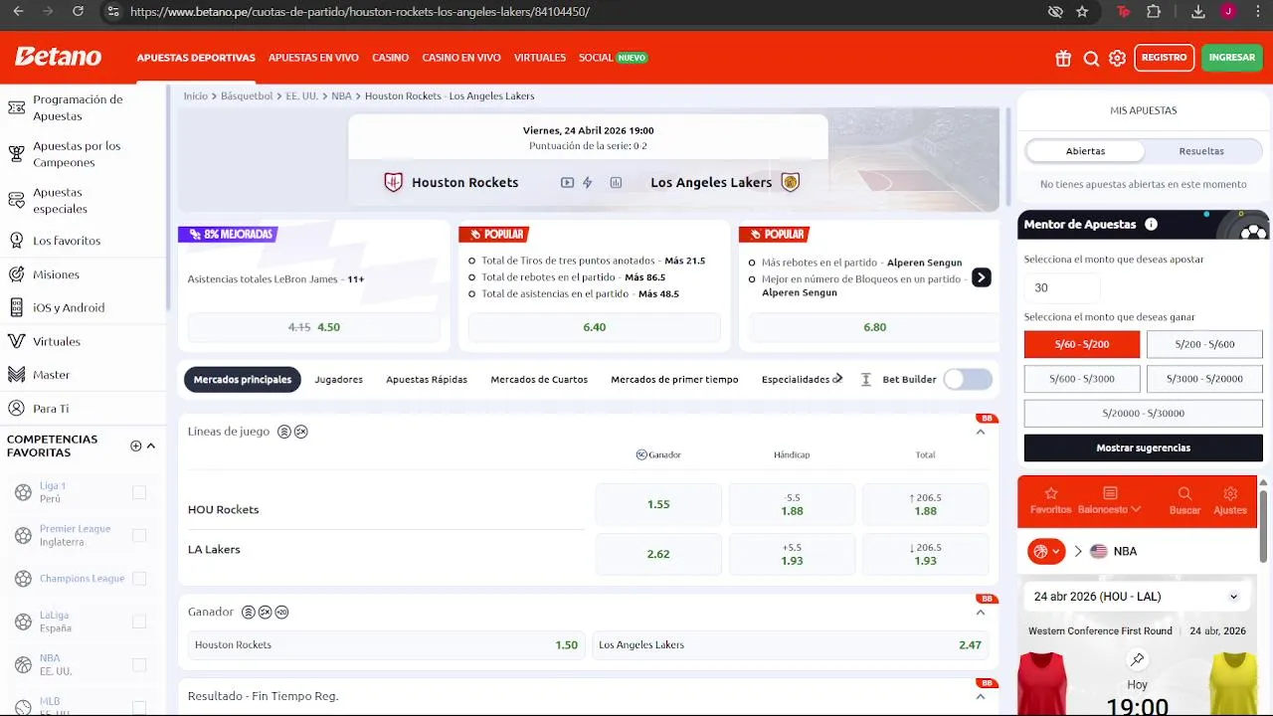Open the statistics icon in match header
Image resolution: width=1273 pixels, height=716 pixels.
(x=616, y=183)
